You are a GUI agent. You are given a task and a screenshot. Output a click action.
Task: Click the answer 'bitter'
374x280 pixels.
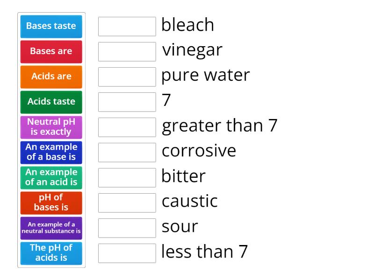click(x=183, y=176)
